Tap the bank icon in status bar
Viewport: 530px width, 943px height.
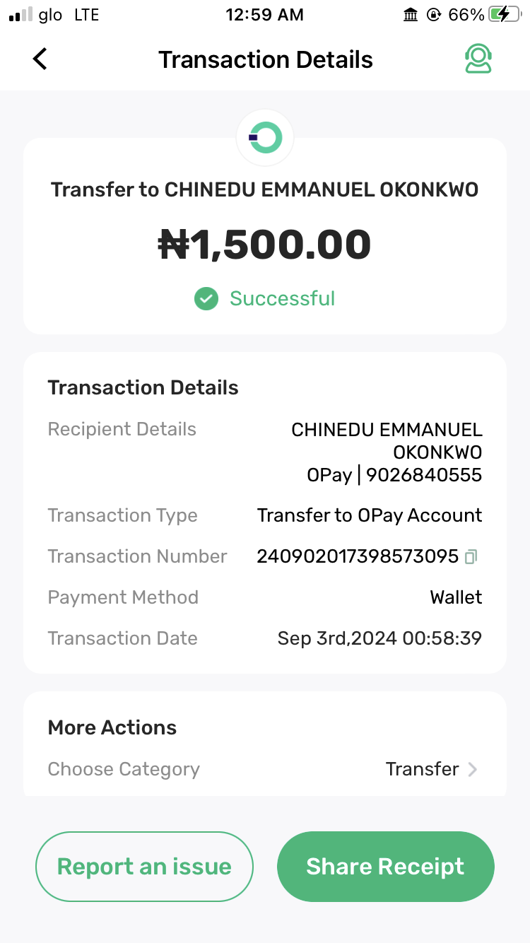pos(411,15)
